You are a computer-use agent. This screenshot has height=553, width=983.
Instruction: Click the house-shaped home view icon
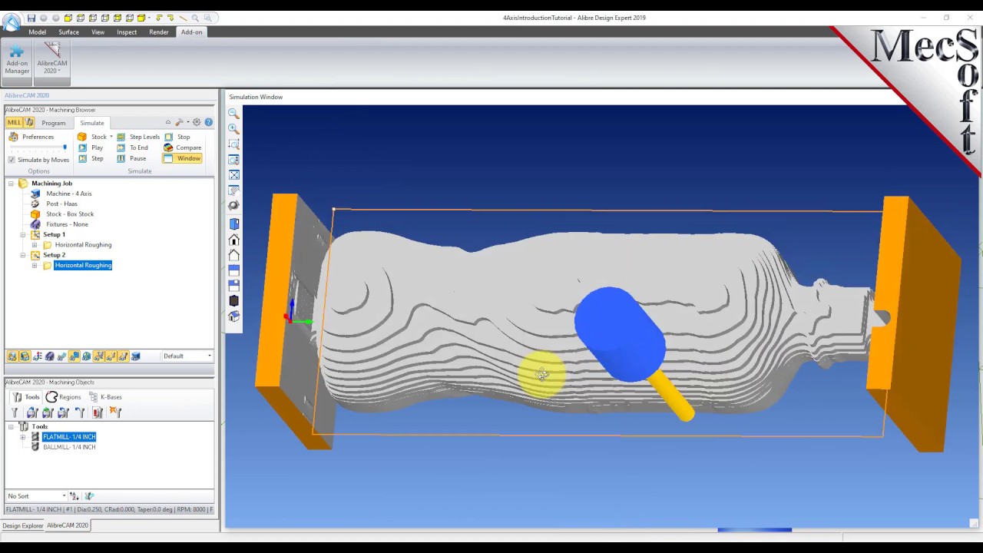[x=233, y=240]
